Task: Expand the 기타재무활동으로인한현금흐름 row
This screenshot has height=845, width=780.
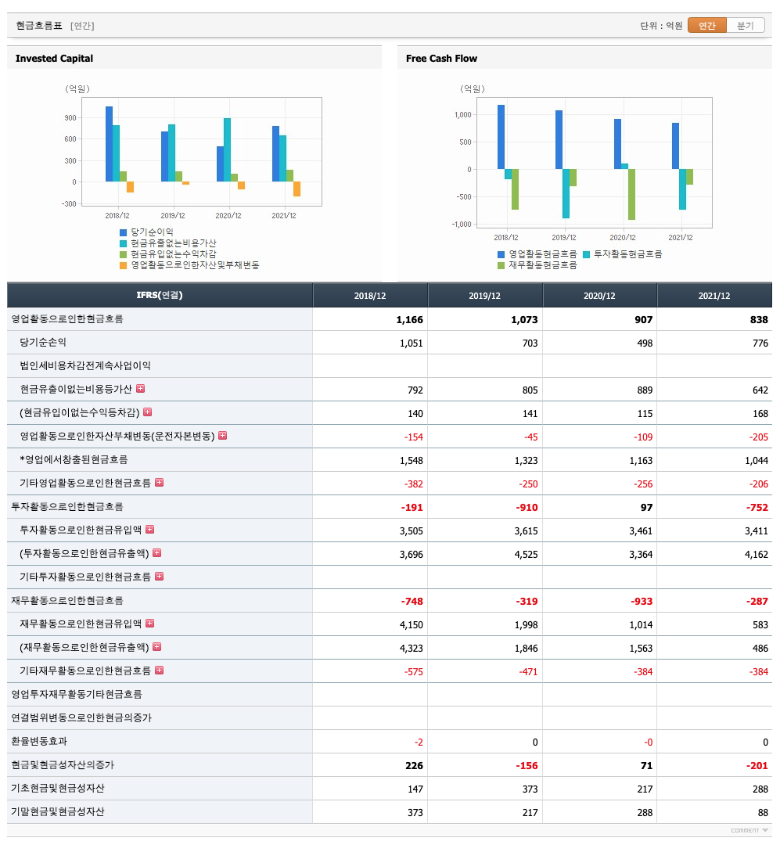Action: tap(159, 671)
